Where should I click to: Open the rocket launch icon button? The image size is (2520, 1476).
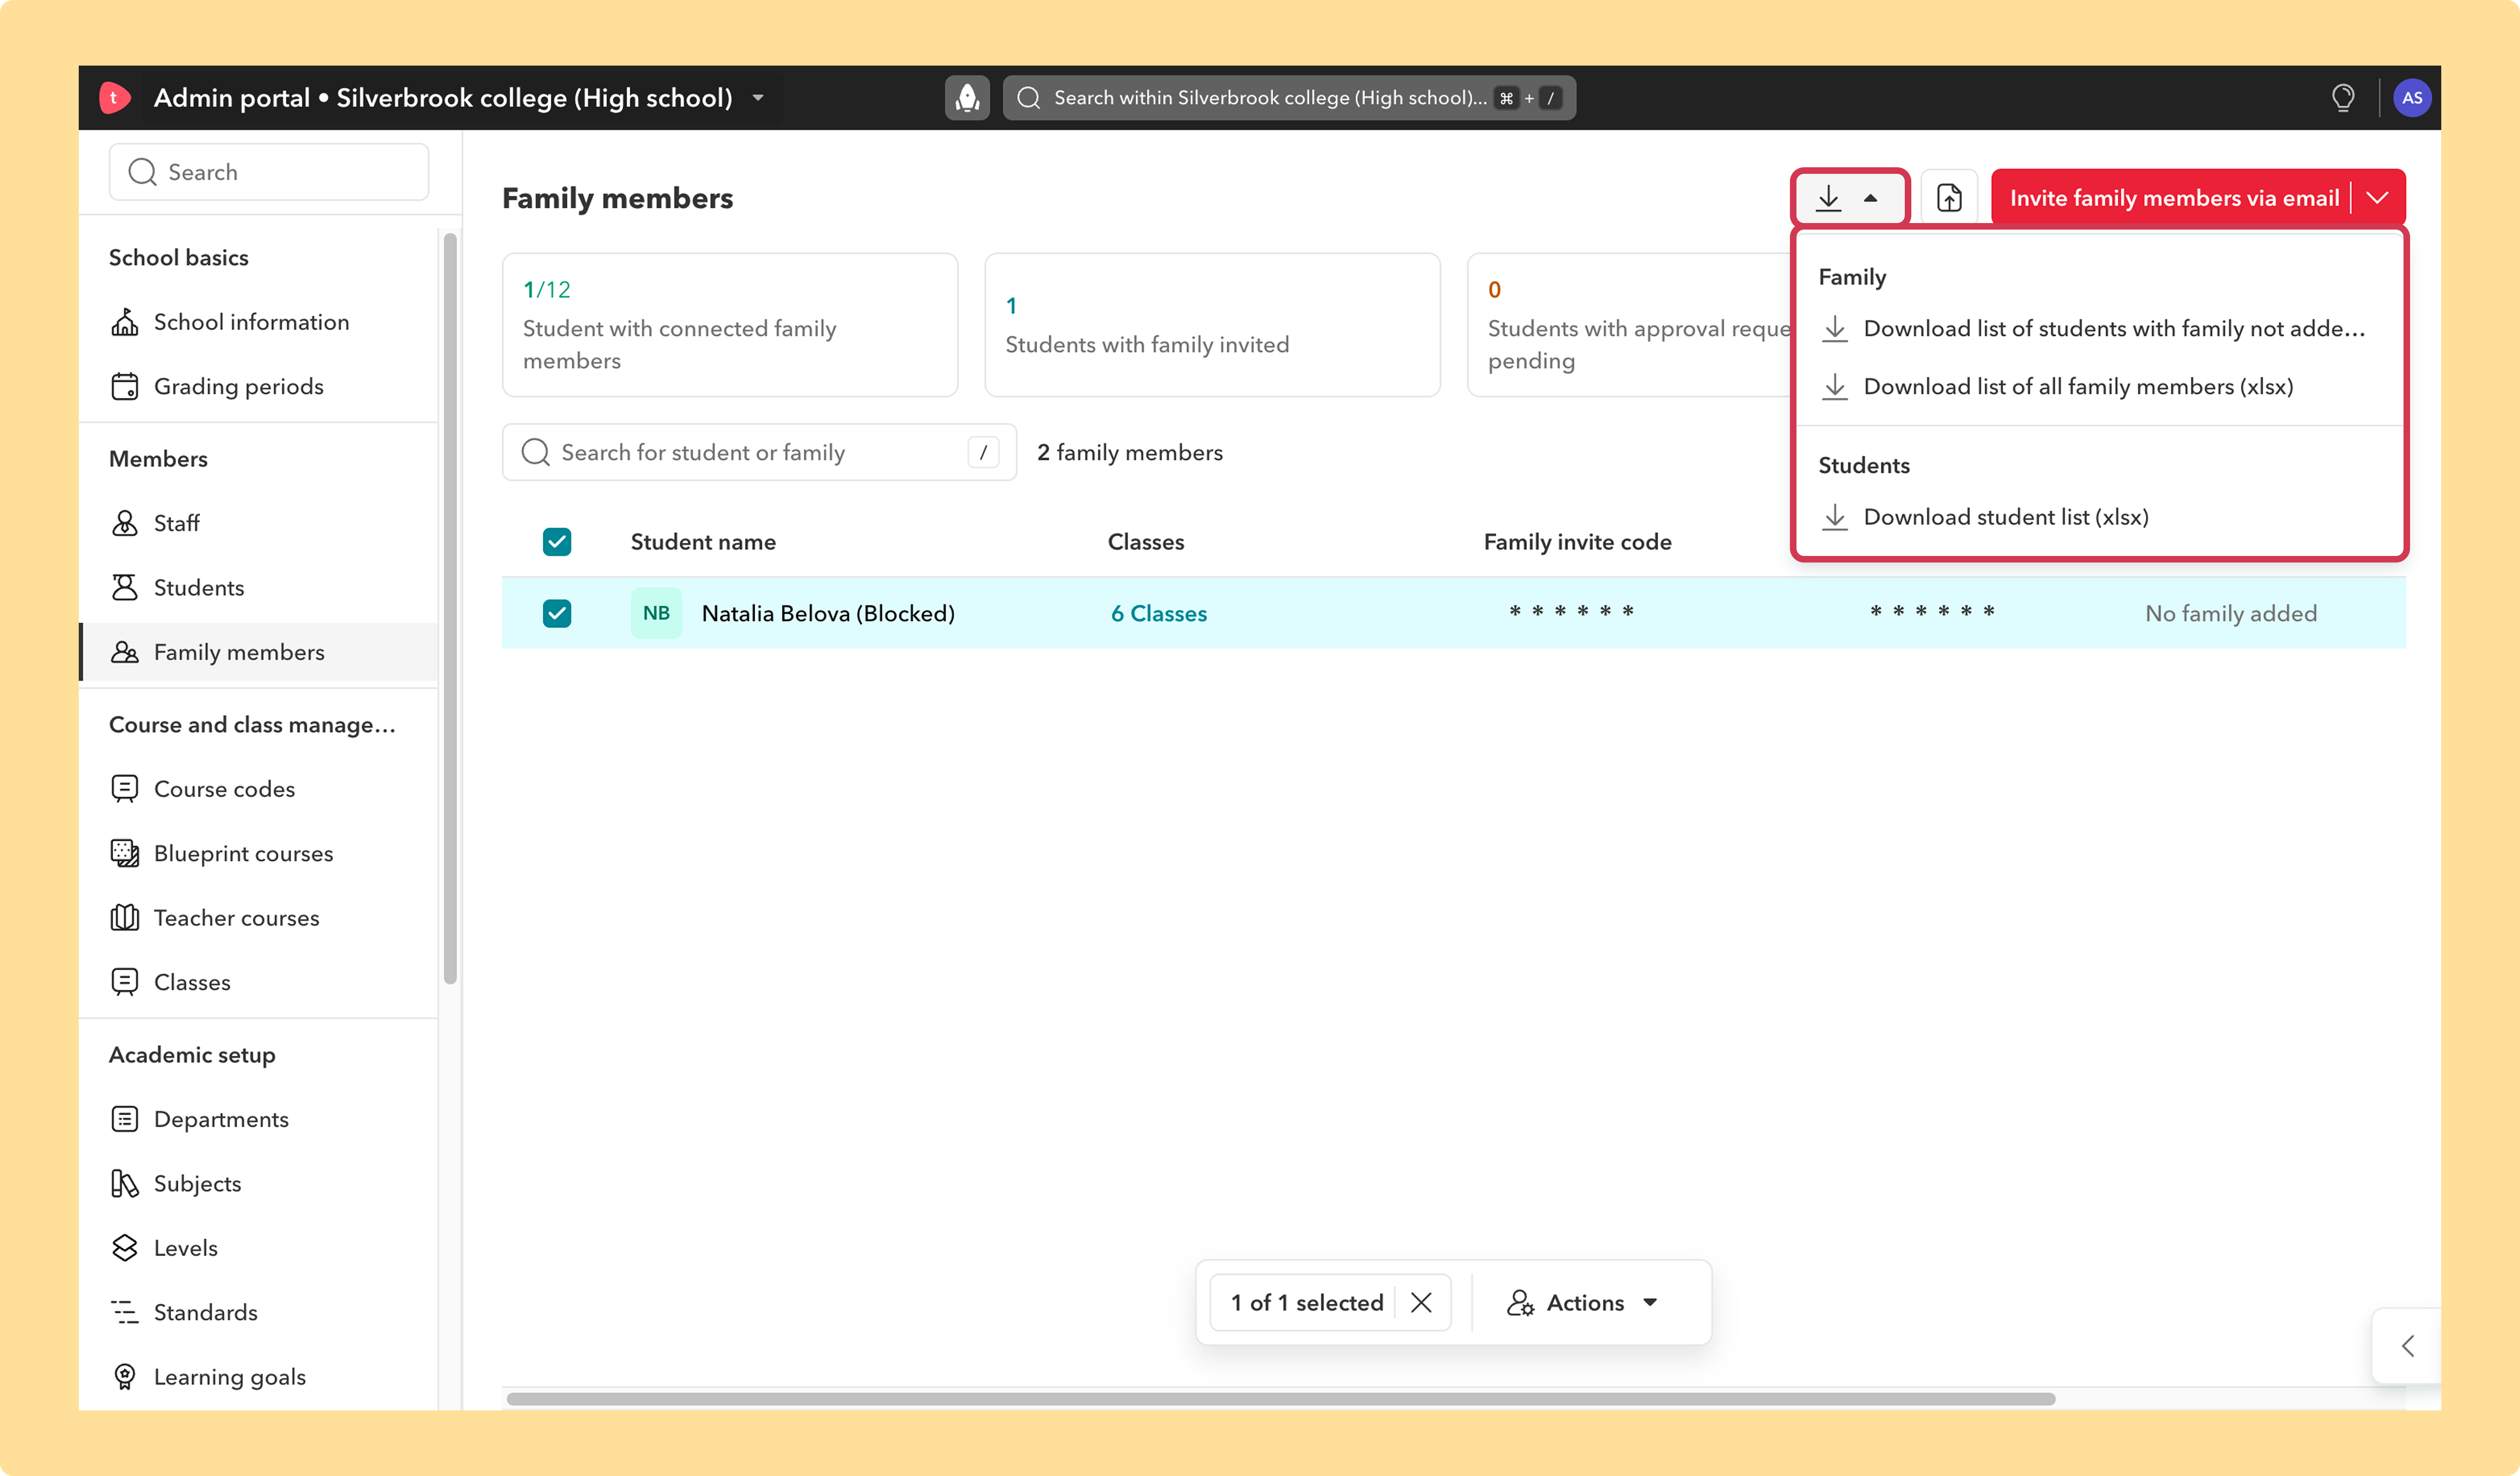tap(967, 98)
